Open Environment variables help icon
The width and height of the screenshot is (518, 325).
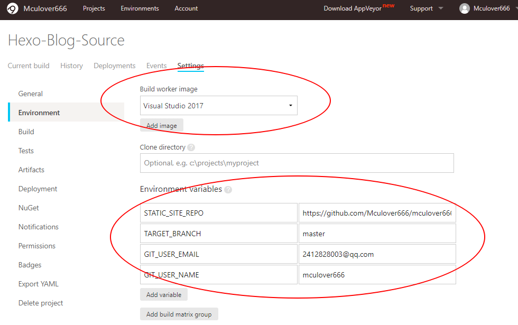point(228,190)
